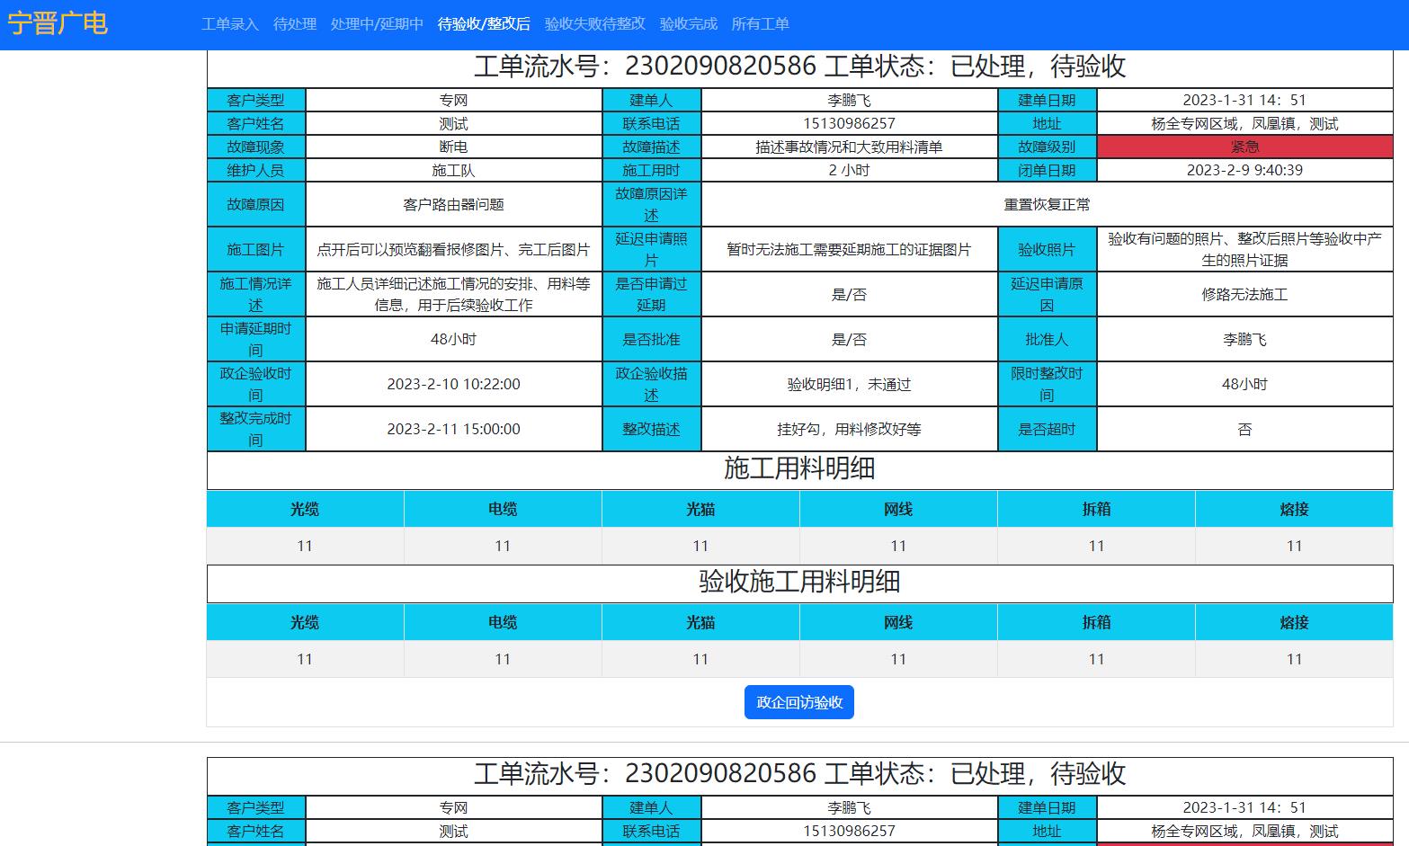
Task: Open the 验收失败待整改 page
Action: [595, 24]
